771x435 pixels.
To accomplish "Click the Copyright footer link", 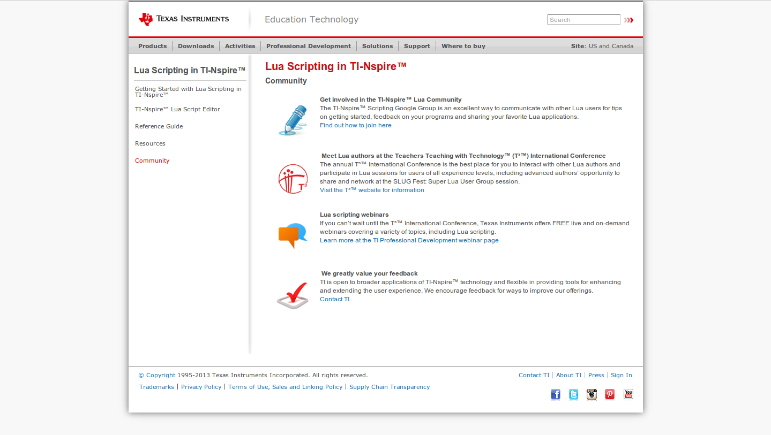I will pos(157,375).
